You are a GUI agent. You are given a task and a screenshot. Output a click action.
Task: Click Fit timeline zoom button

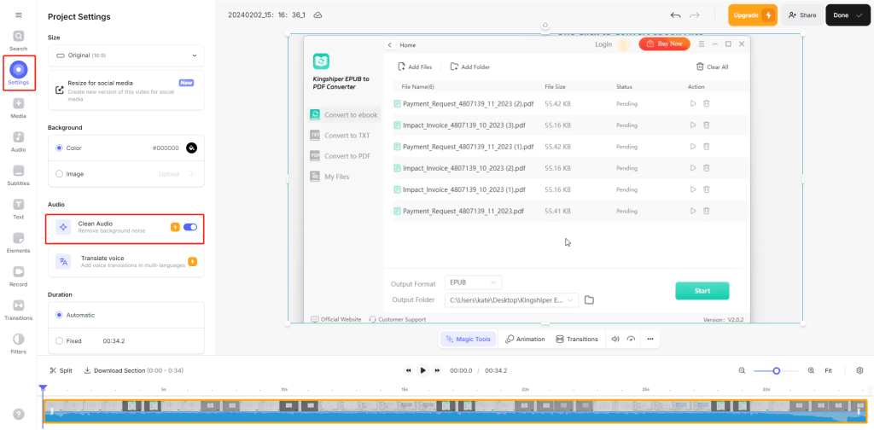click(x=828, y=370)
